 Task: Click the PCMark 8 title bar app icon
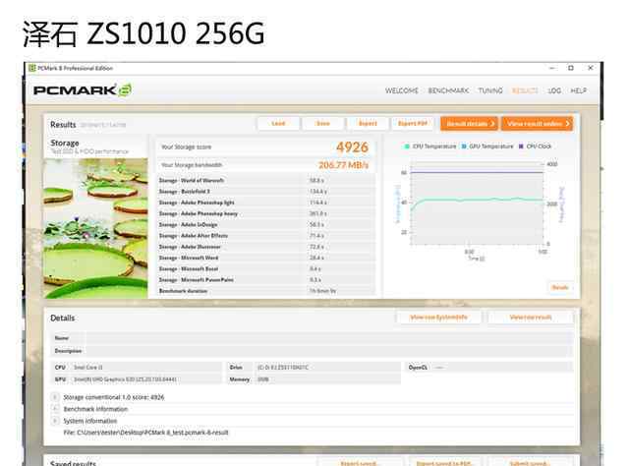pos(32,68)
